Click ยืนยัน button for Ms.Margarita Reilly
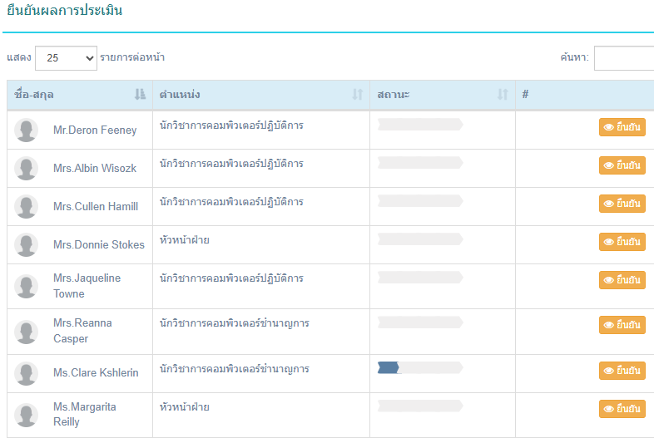654x438 pixels. 622,409
